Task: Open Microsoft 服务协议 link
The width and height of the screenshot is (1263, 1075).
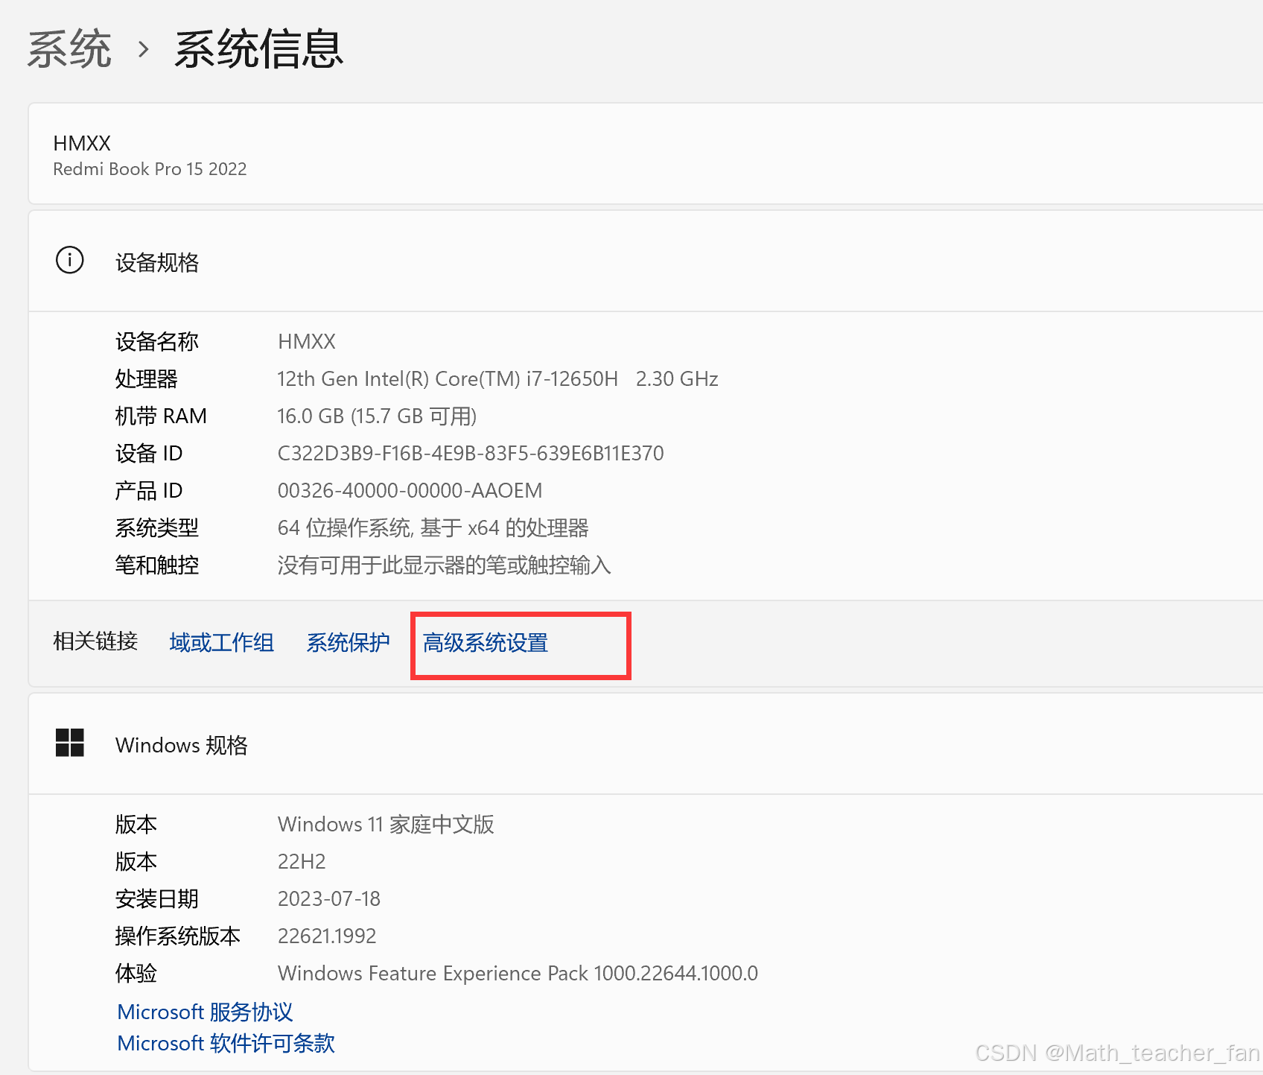Action: (205, 1012)
